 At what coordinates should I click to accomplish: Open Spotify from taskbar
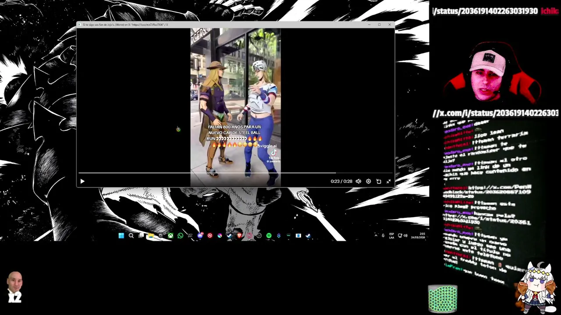point(269,236)
